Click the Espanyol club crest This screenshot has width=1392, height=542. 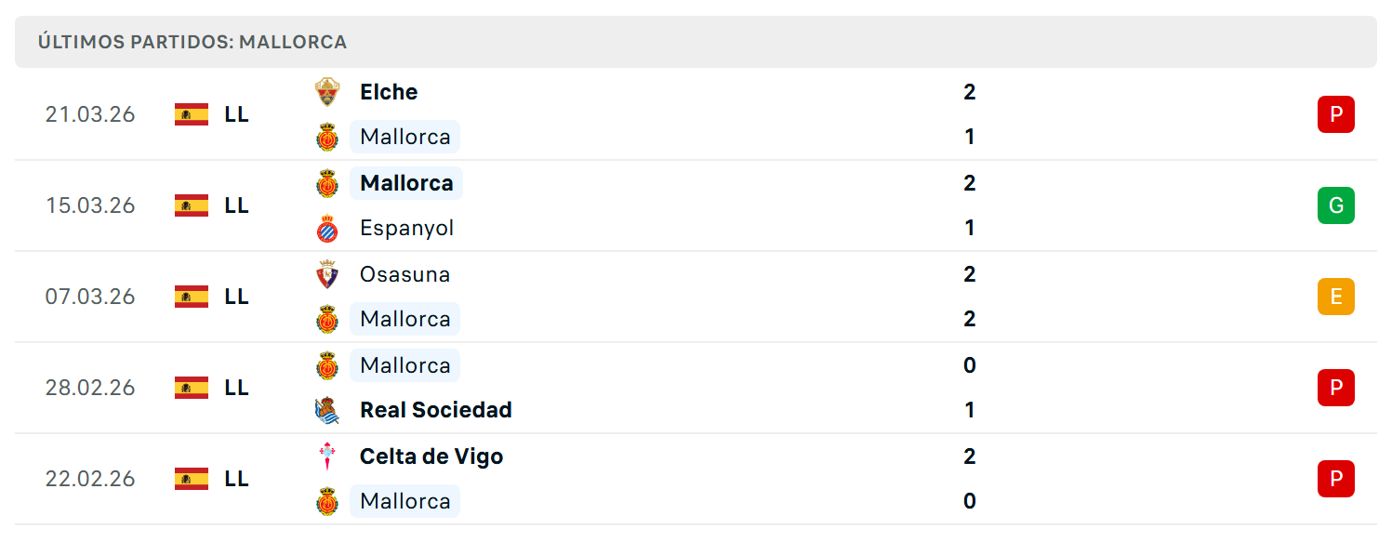coord(326,229)
